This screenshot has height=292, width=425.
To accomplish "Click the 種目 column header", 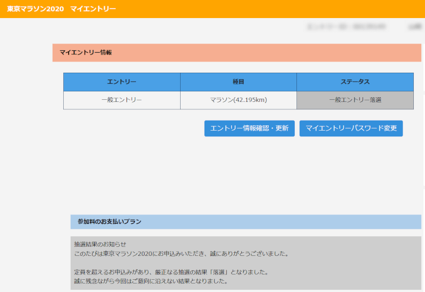I will tap(239, 82).
